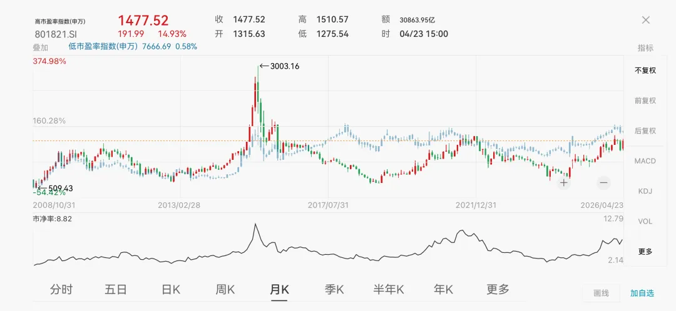Click the 2026/04/23 end date label
Screen dimensions: 676x311
(x=603, y=205)
